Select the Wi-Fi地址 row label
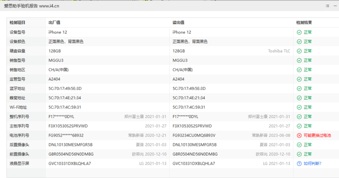Screen dimensions: 339x178 tap(18, 107)
